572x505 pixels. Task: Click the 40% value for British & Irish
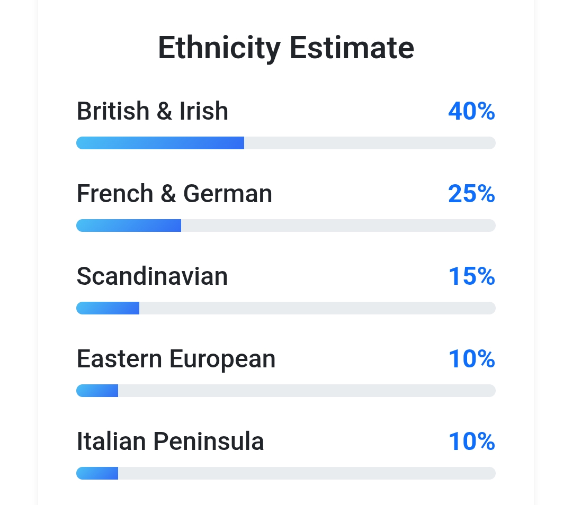click(x=471, y=111)
